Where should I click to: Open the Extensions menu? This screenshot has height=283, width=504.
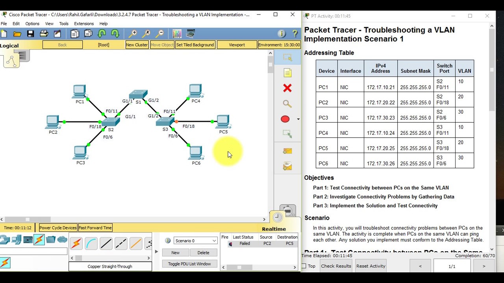[84, 24]
